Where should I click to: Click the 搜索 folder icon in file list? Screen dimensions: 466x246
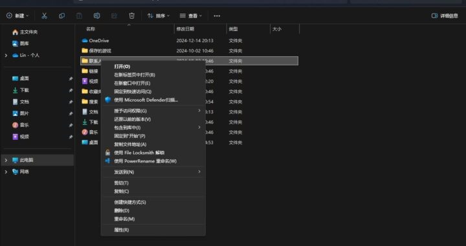coord(85,101)
